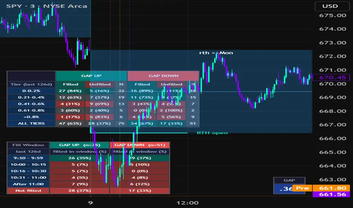This screenshot has height=208, width=353.
Task: Select the 0.21-0.4% tier row label
Action: coord(31,97)
